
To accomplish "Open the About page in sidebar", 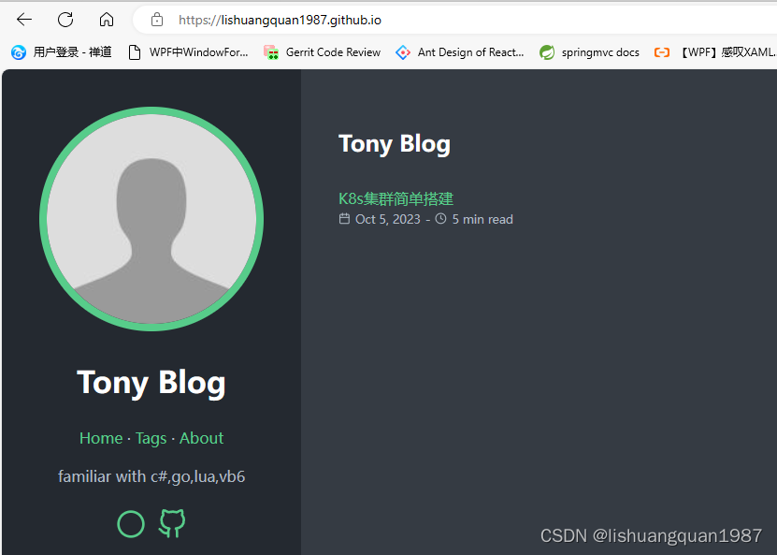I will click(x=201, y=438).
